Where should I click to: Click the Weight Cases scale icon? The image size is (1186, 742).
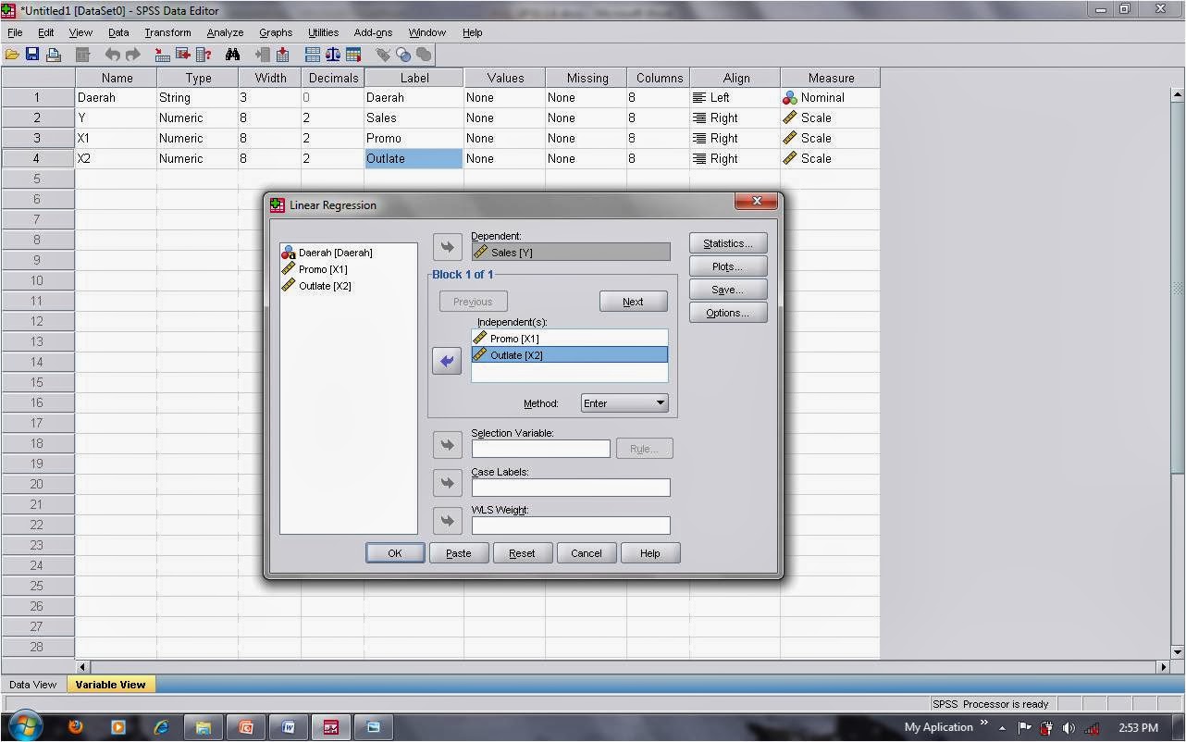click(333, 56)
